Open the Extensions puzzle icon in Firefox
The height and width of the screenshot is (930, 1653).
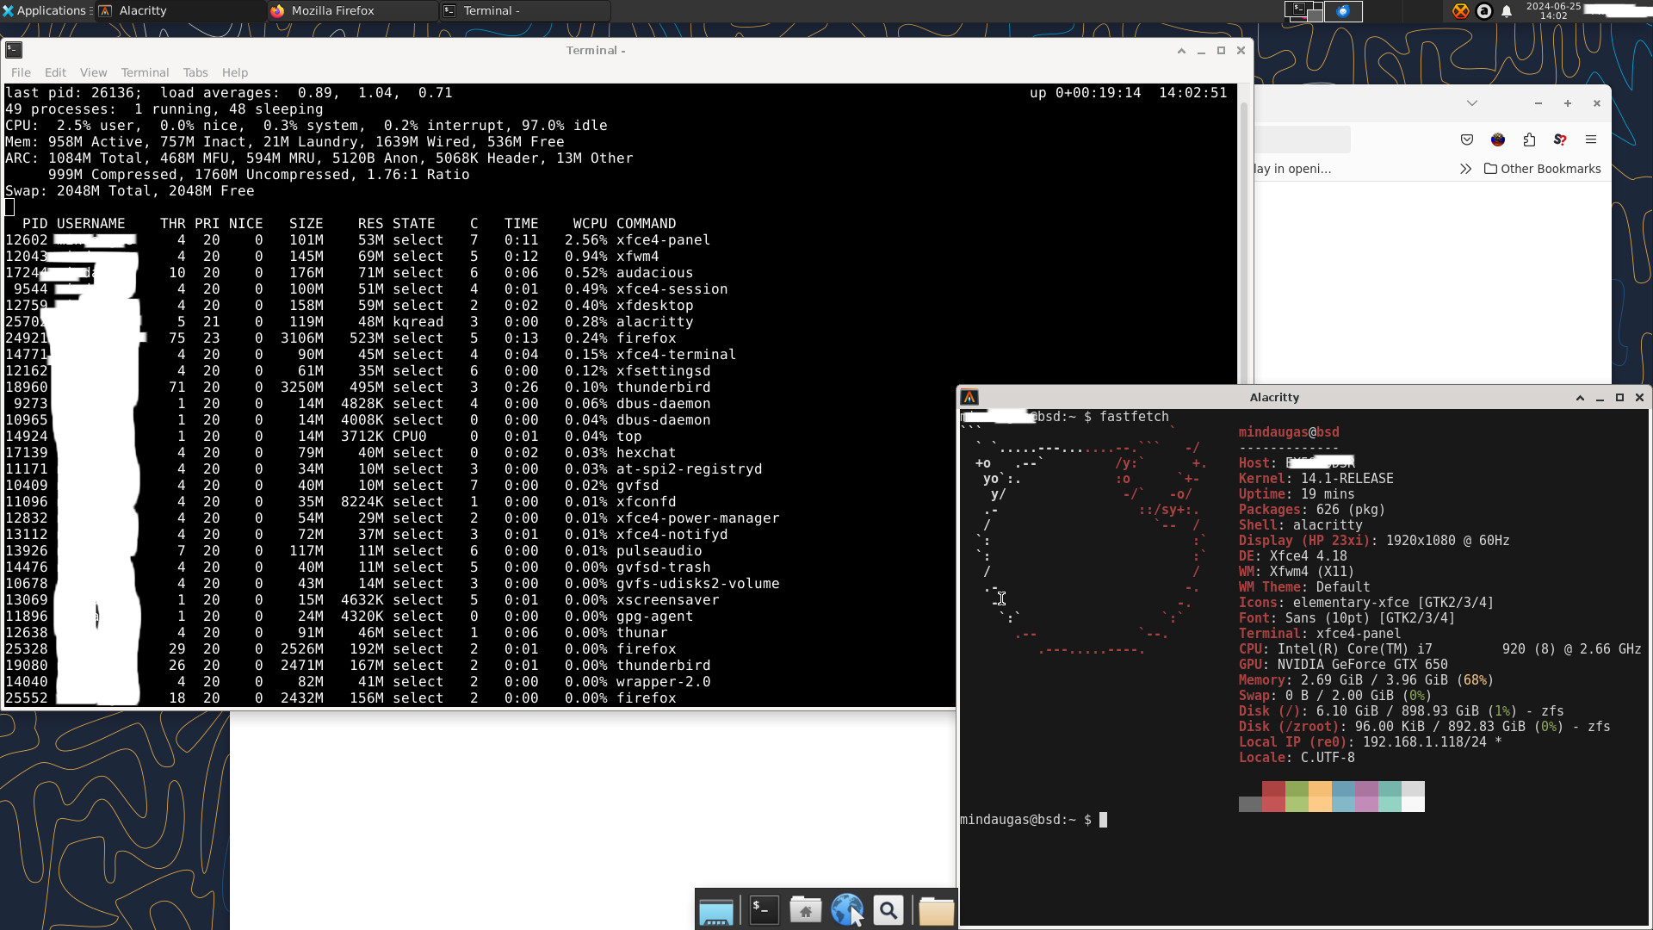pyautogui.click(x=1529, y=139)
